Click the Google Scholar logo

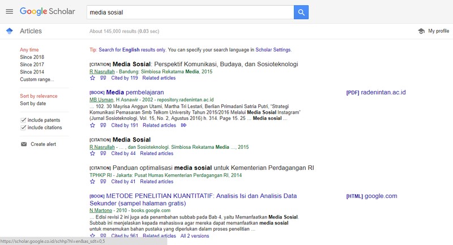(48, 11)
